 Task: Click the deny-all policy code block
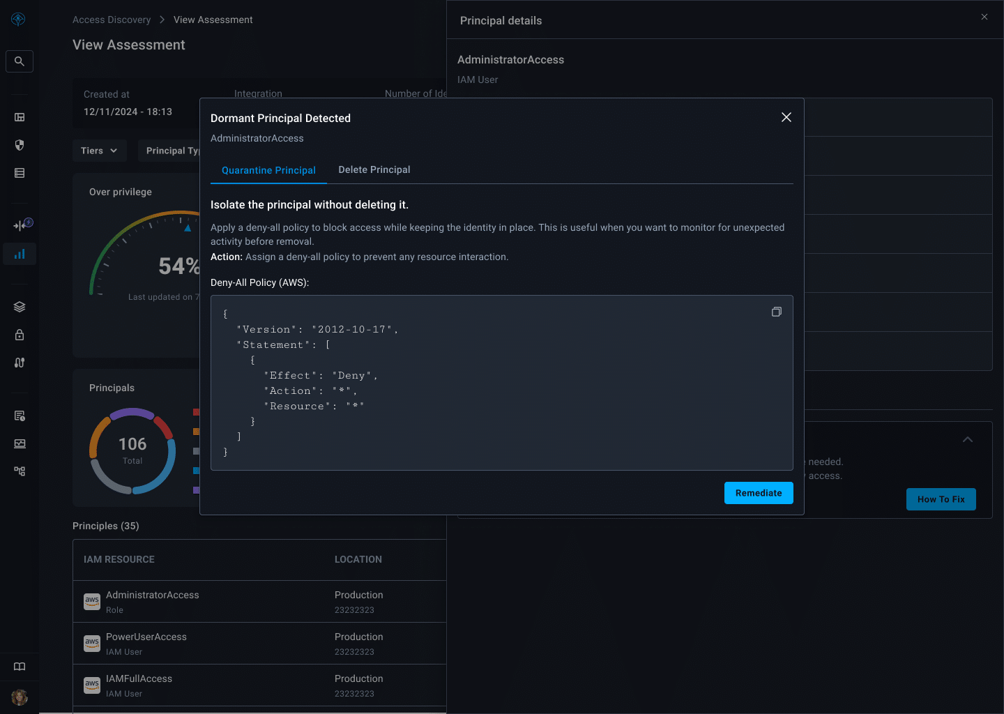pyautogui.click(x=502, y=383)
